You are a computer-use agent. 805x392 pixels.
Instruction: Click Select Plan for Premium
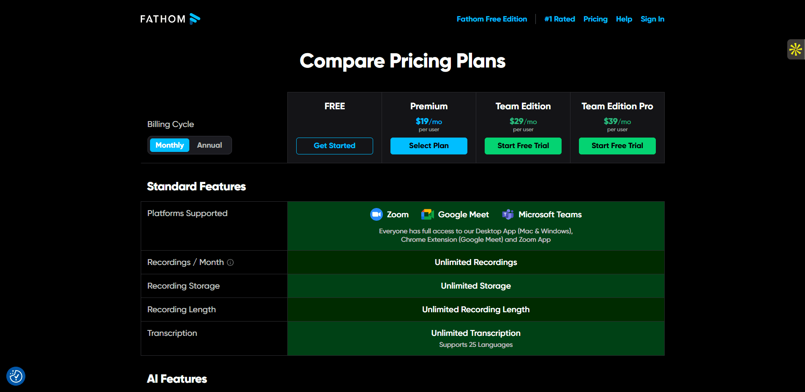tap(428, 146)
